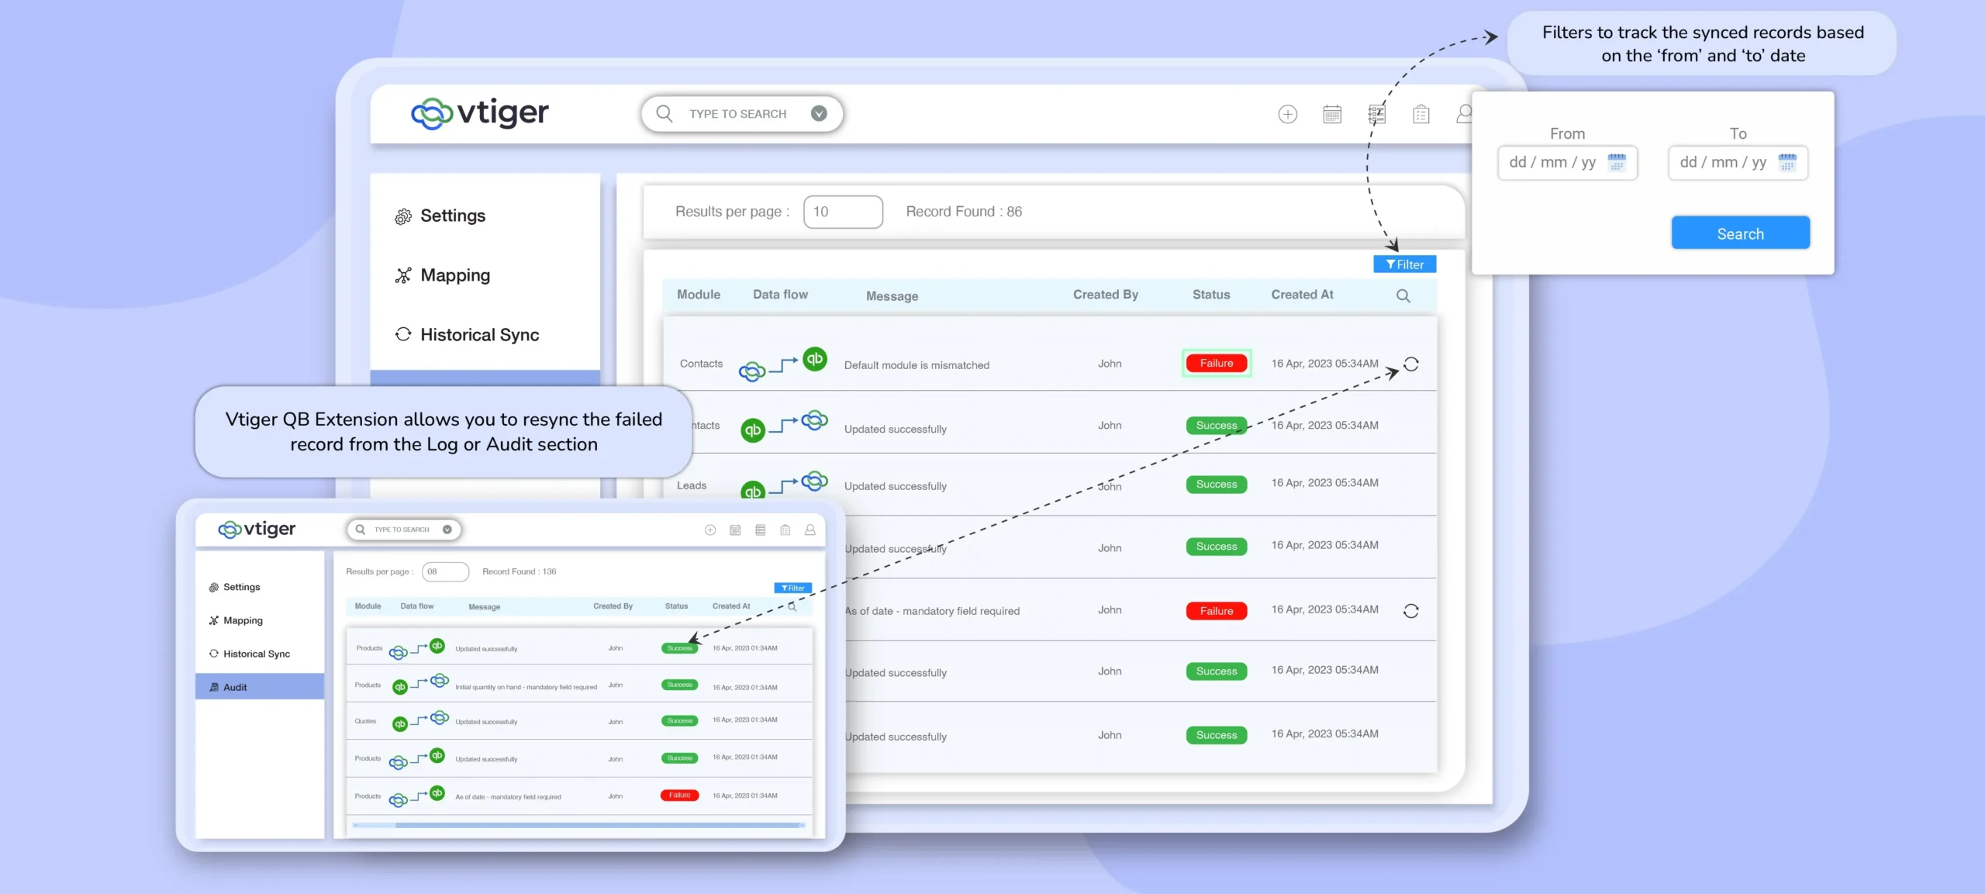Screen dimensions: 1985x894
Task: Click the Results per page input field
Action: [843, 212]
